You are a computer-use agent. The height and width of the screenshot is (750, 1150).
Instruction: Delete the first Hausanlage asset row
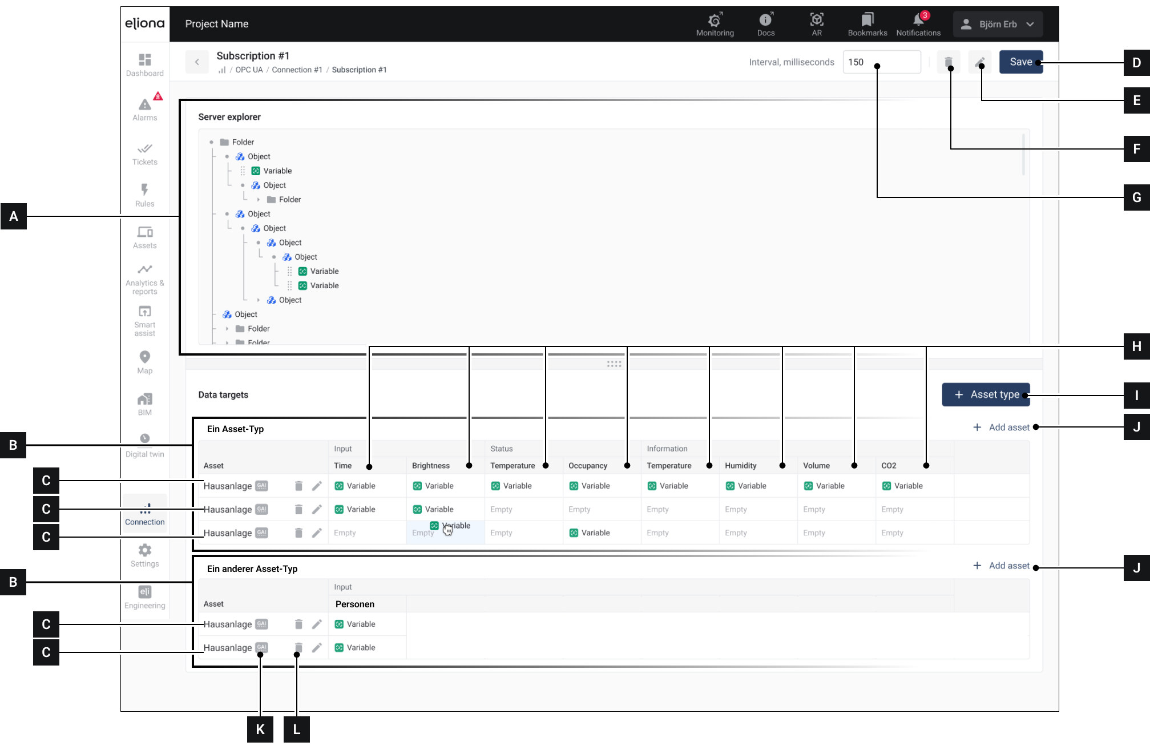(x=298, y=486)
